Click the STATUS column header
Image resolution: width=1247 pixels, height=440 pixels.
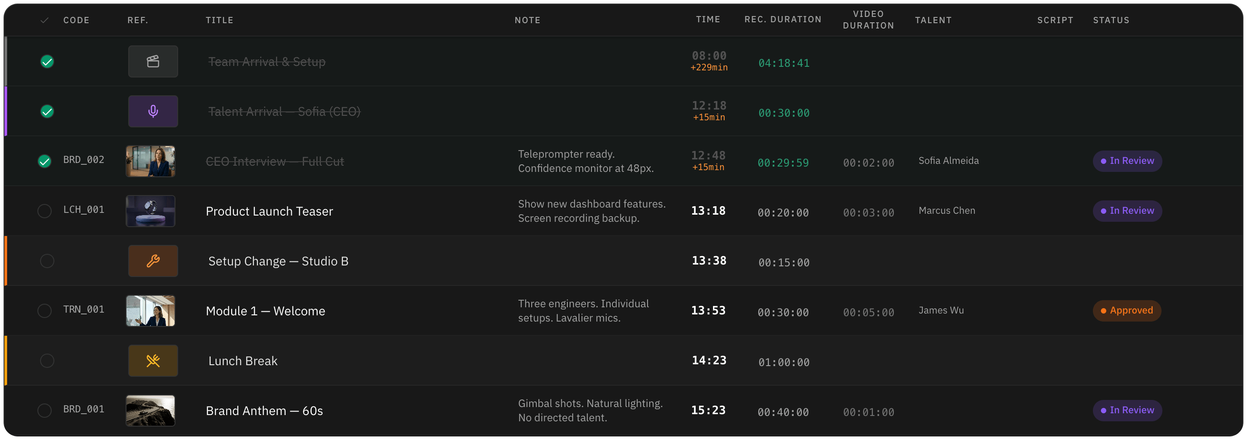(1111, 20)
